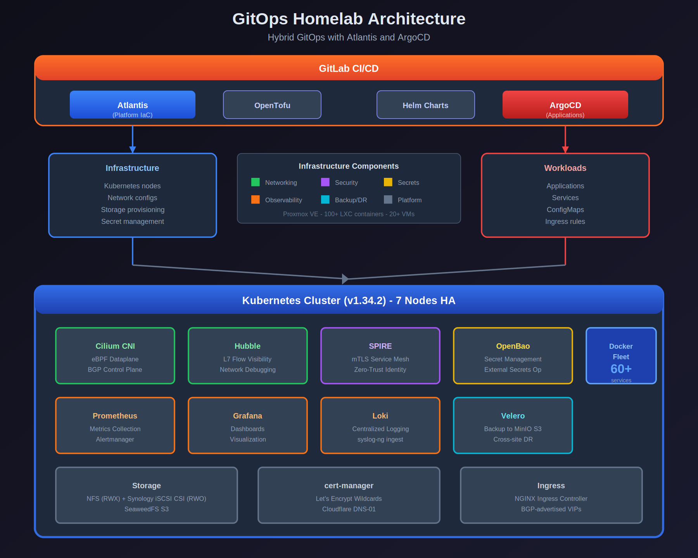Open the SPIRE service mesh tile
This screenshot has width=698, height=558.
[x=380, y=355]
